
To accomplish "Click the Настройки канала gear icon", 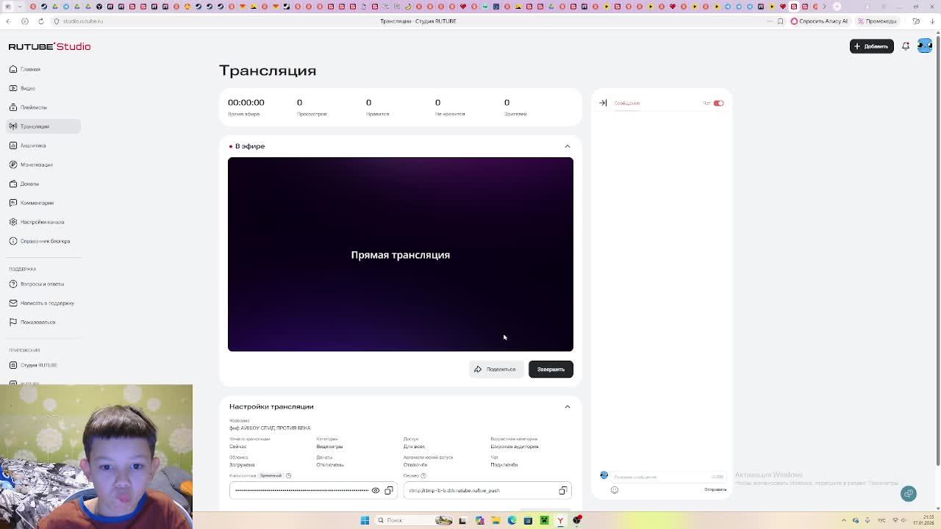I will (13, 222).
